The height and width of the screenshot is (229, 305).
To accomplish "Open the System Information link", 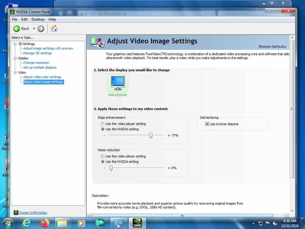I will 33,213.
